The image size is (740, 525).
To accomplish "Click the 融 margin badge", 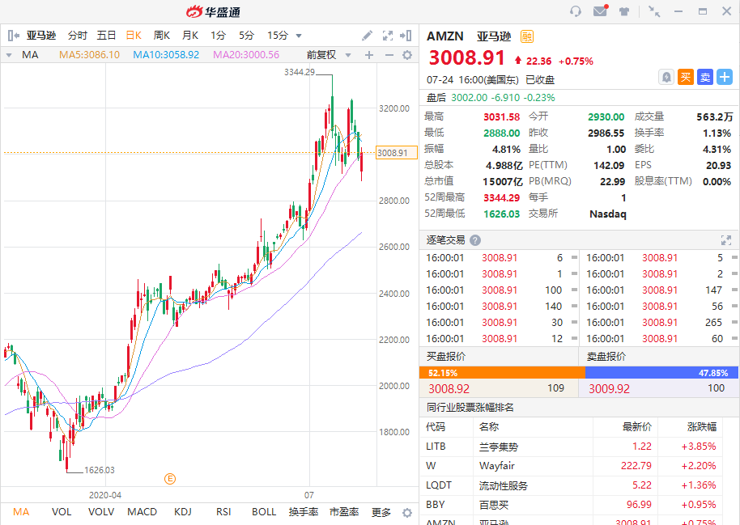I will (527, 36).
